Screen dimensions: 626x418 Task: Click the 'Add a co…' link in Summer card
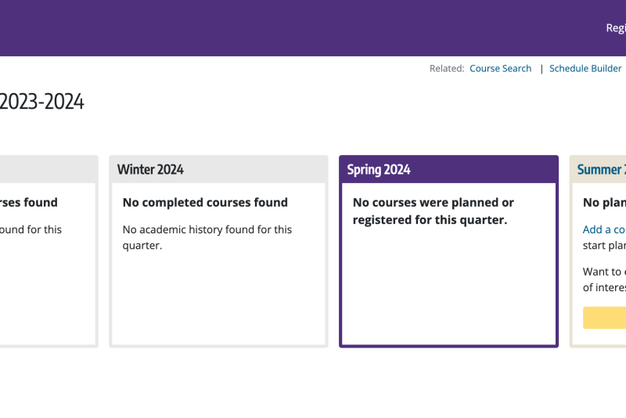pos(604,229)
